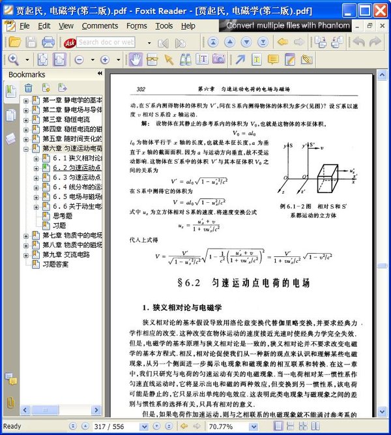Click the Convert multiple files with Phantom banner
The image size is (391, 435).
pyautogui.click(x=285, y=25)
